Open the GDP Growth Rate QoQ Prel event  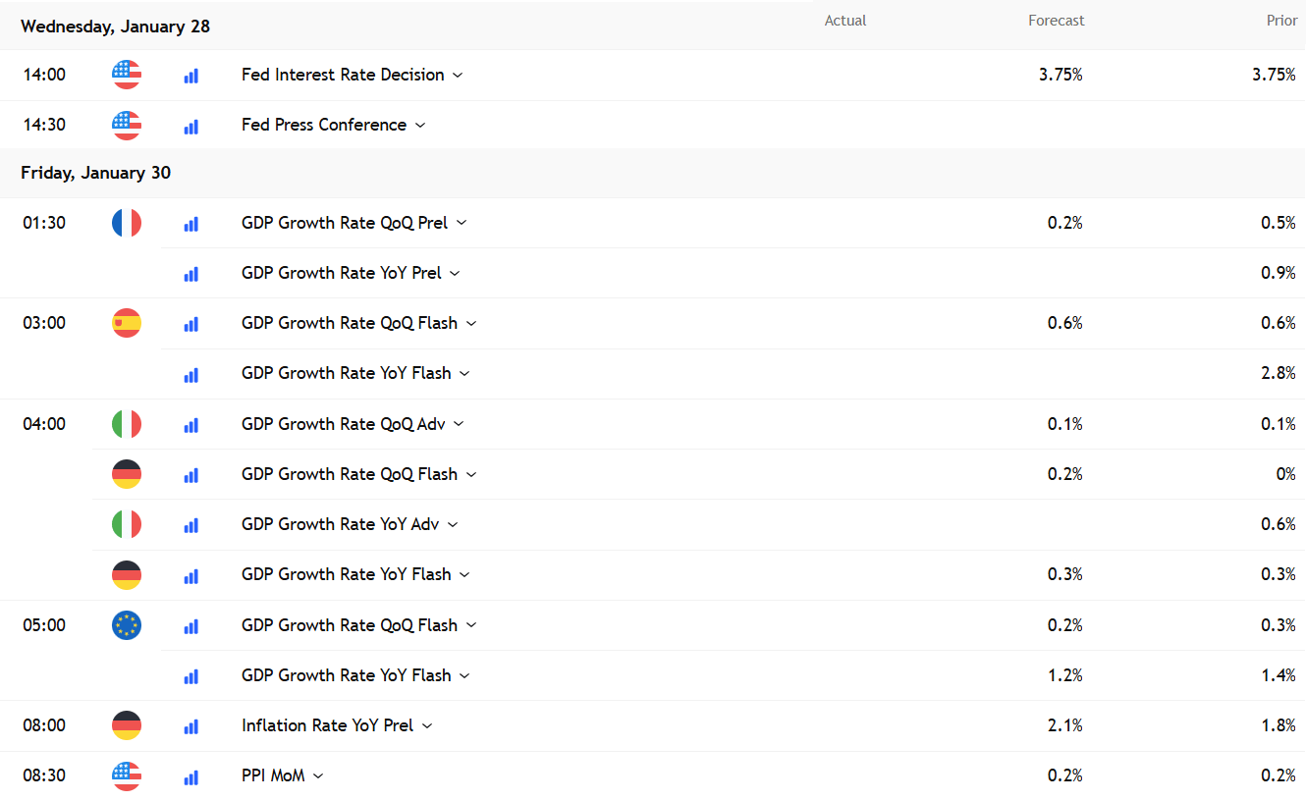tap(345, 223)
